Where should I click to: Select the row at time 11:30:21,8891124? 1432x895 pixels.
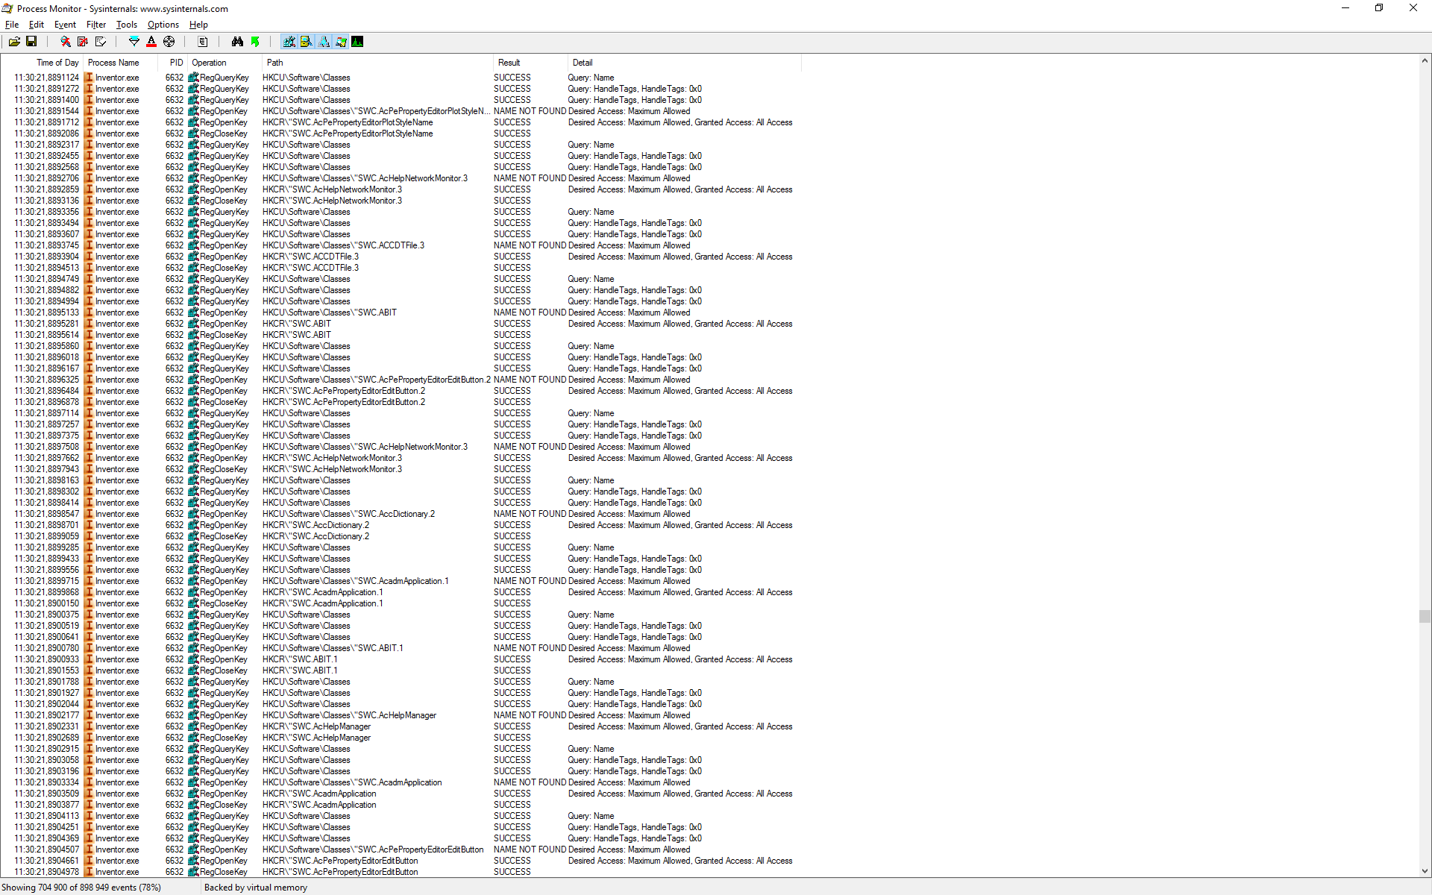point(401,78)
